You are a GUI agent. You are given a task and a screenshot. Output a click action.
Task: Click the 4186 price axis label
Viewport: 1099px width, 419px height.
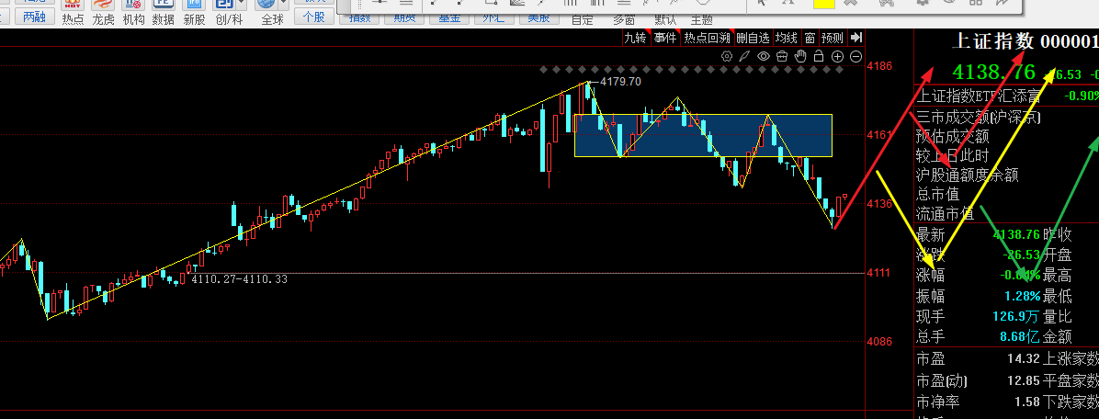[879, 66]
